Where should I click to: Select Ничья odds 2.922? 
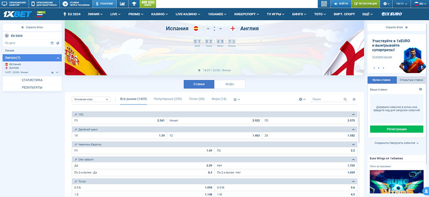point(214,121)
